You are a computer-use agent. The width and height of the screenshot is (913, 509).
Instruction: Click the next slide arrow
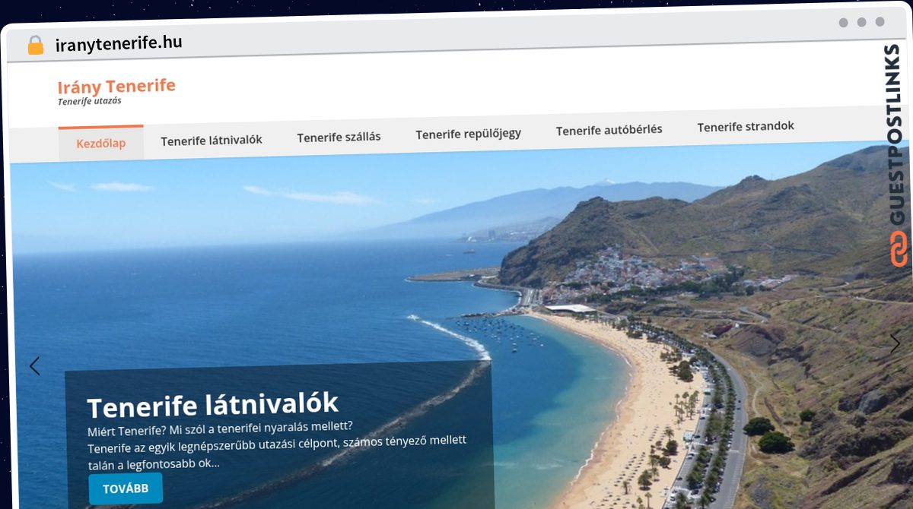(x=895, y=343)
